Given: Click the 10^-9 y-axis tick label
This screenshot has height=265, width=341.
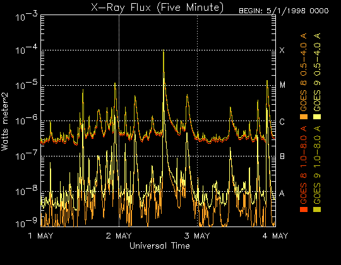Looking at the screenshot, I should (27, 223).
